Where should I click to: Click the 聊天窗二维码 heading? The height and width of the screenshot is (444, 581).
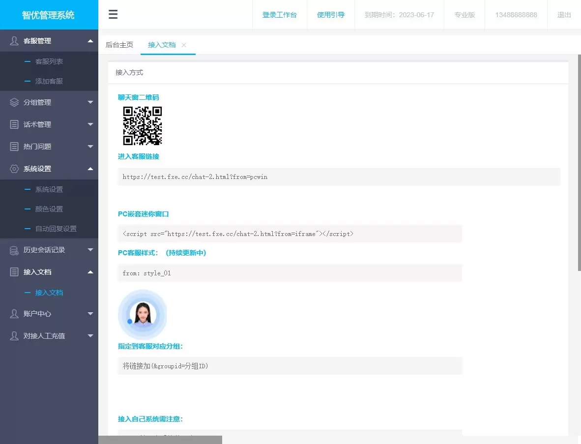pos(139,97)
